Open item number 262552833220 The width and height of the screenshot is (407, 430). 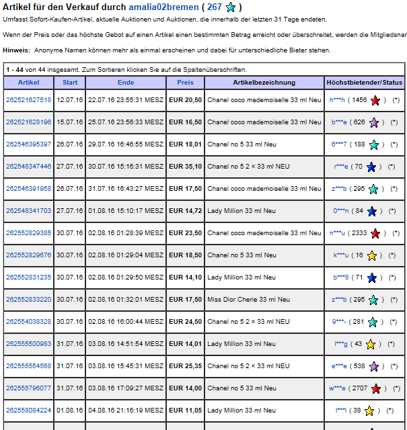[28, 300]
